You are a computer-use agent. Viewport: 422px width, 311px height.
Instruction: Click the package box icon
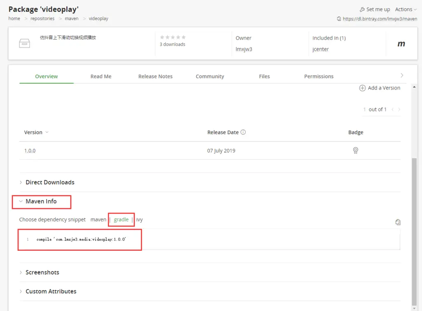(x=24, y=43)
